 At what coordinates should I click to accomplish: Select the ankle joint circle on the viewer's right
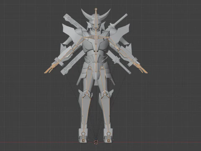point(108,133)
